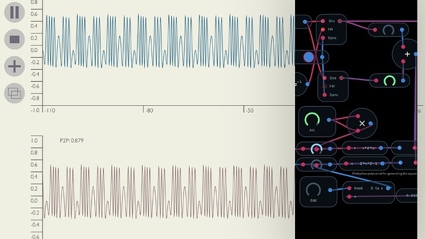Click the Cos label on the oscillator
Image resolution: width=425 pixels, height=239 pixels.
tap(333, 78)
